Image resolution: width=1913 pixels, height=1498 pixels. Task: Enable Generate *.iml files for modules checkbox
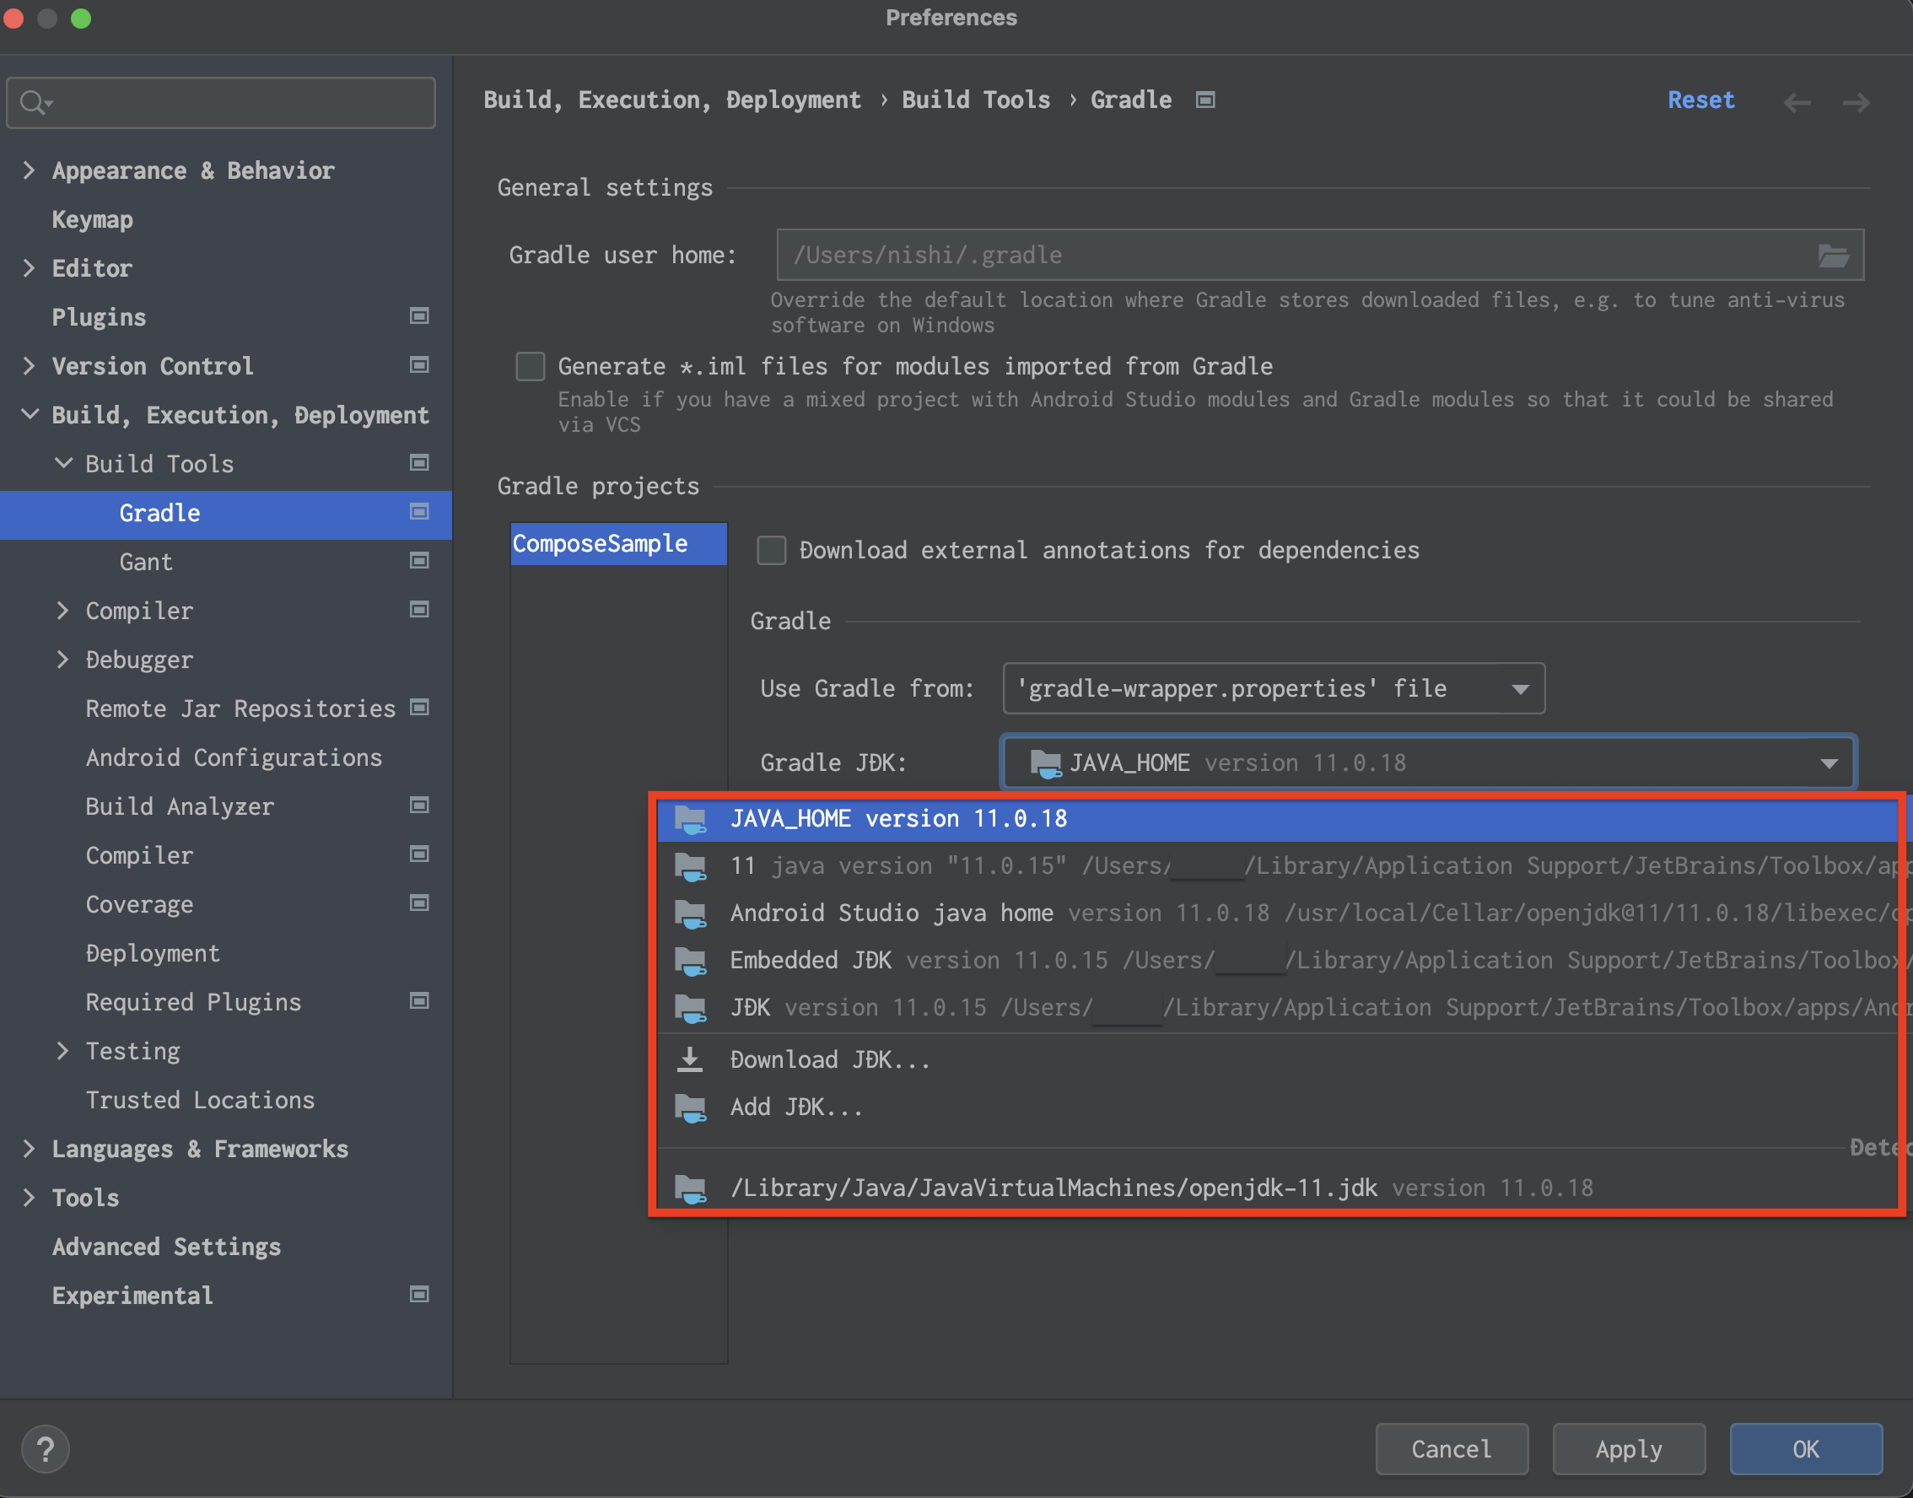click(530, 367)
